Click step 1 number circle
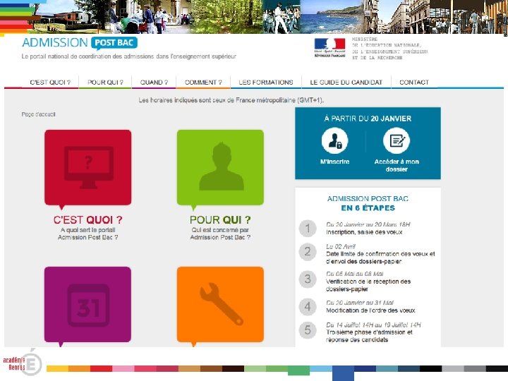The image size is (508, 381). [308, 229]
